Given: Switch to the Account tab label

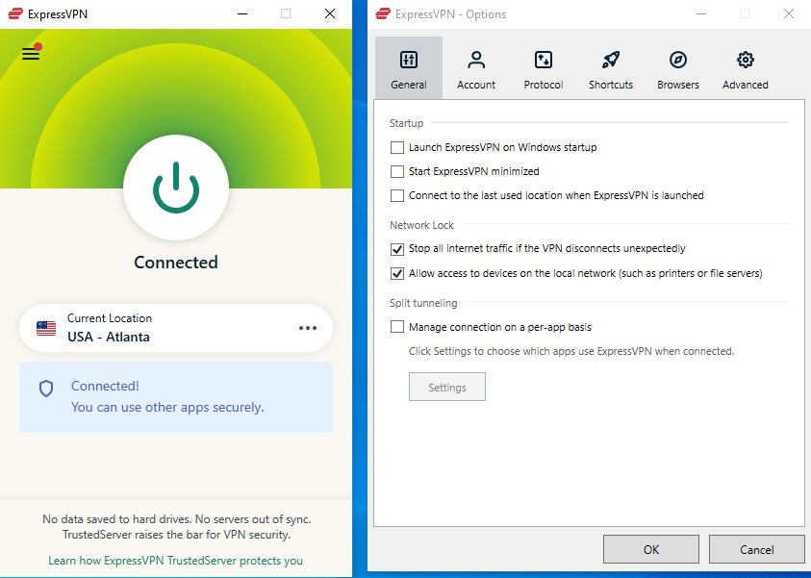Looking at the screenshot, I should tap(476, 85).
